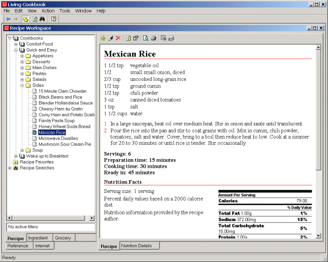Click the Recipe Workspace title icon
Screen dimensions: 328x262
click(7, 28)
